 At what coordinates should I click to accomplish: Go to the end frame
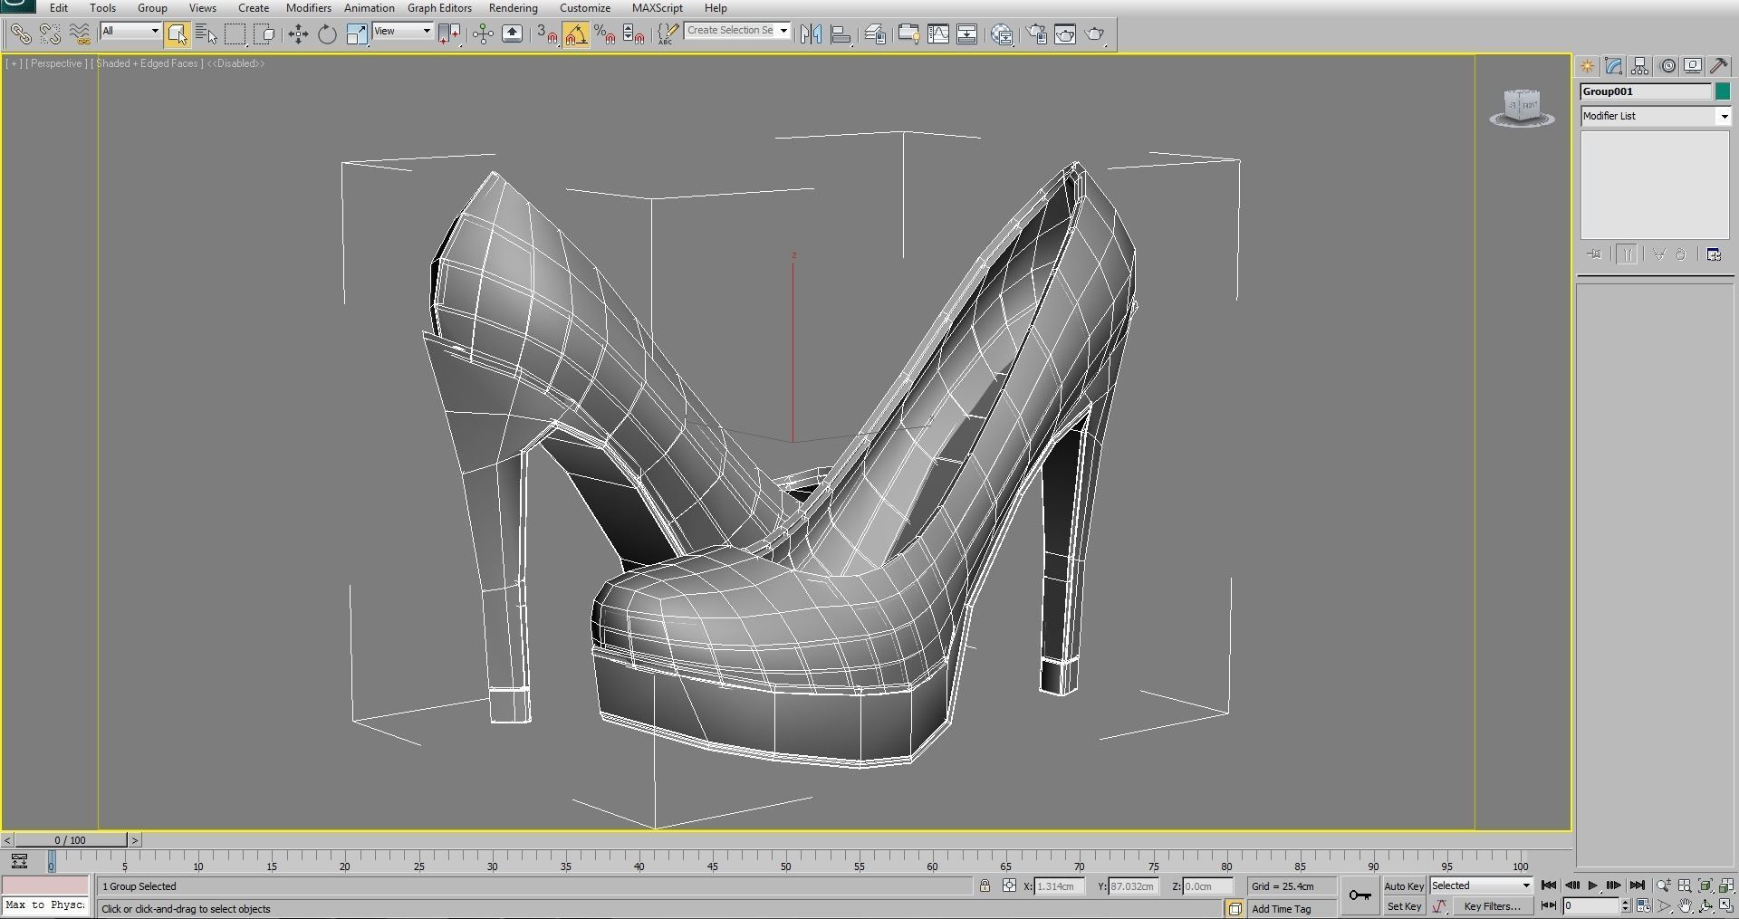click(x=1637, y=885)
